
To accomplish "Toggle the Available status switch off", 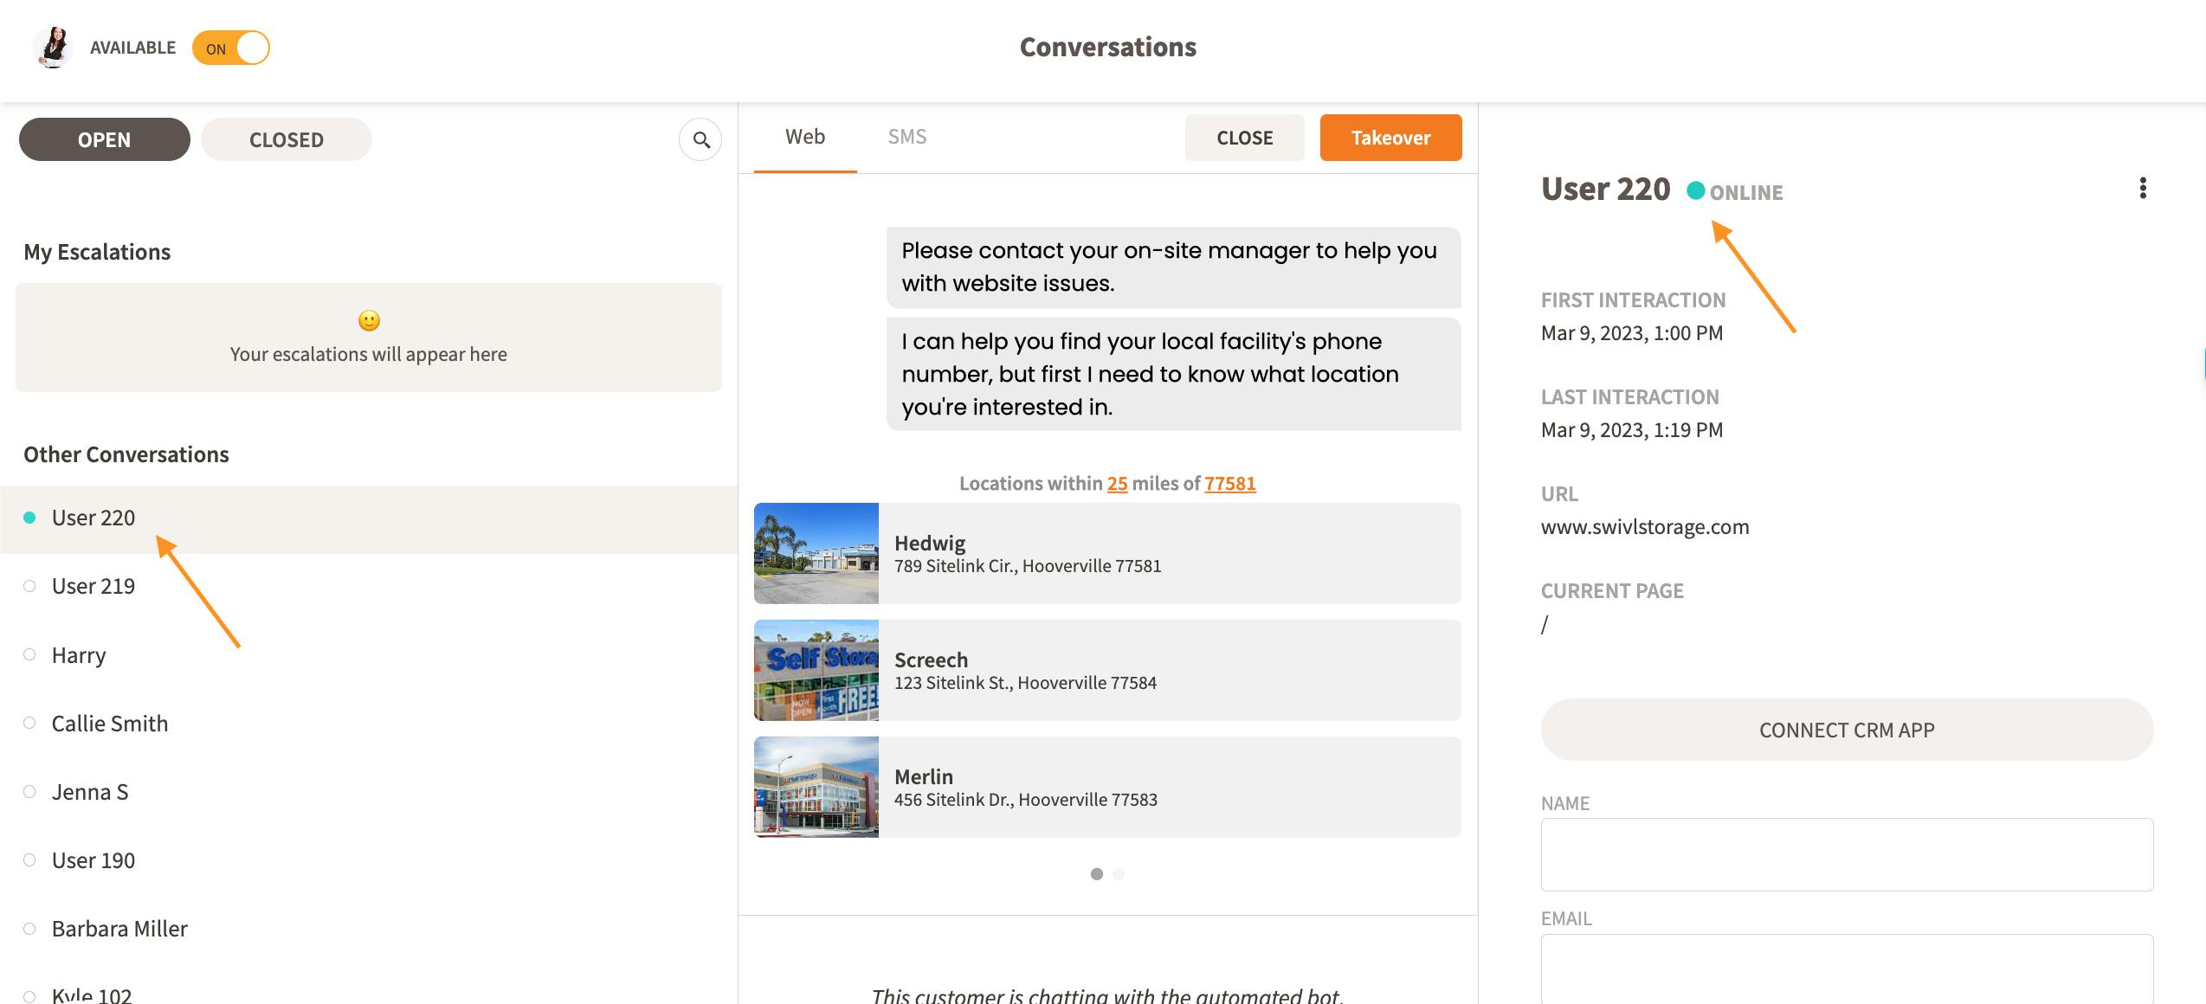I will tap(231, 48).
